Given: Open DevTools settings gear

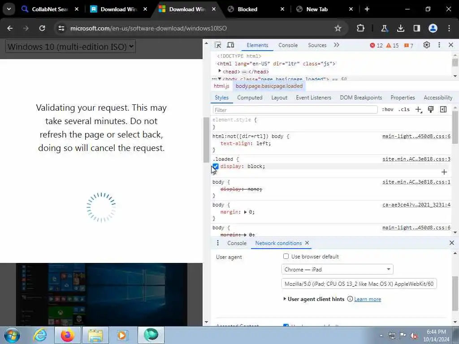Looking at the screenshot, I should tap(427, 45).
